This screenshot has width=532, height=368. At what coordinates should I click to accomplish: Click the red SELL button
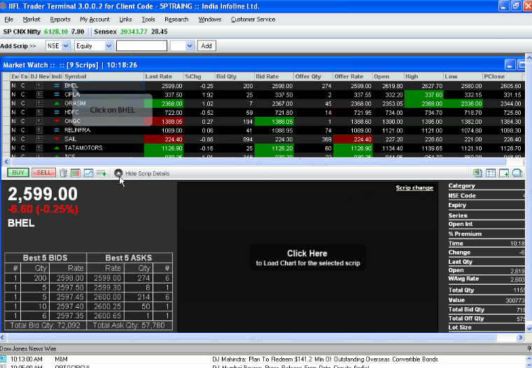tap(43, 173)
